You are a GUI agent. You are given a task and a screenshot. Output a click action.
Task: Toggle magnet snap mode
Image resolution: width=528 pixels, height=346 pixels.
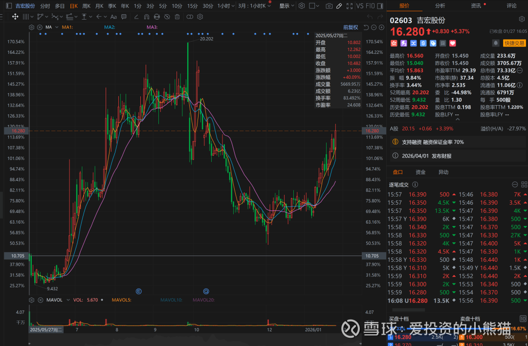point(147,17)
